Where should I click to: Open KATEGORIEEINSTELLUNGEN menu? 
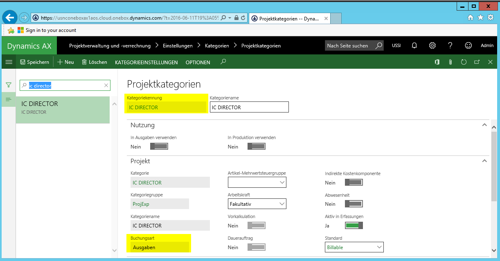coord(146,62)
